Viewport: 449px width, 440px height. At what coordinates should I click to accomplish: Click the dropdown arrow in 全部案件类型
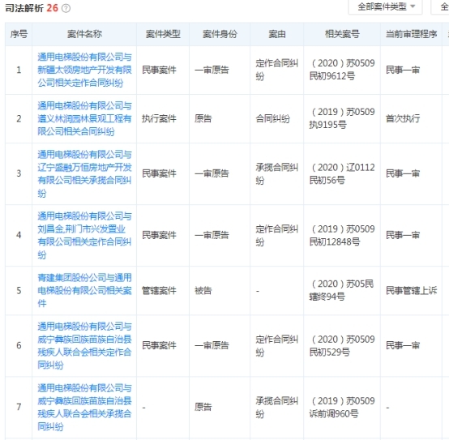(x=413, y=6)
